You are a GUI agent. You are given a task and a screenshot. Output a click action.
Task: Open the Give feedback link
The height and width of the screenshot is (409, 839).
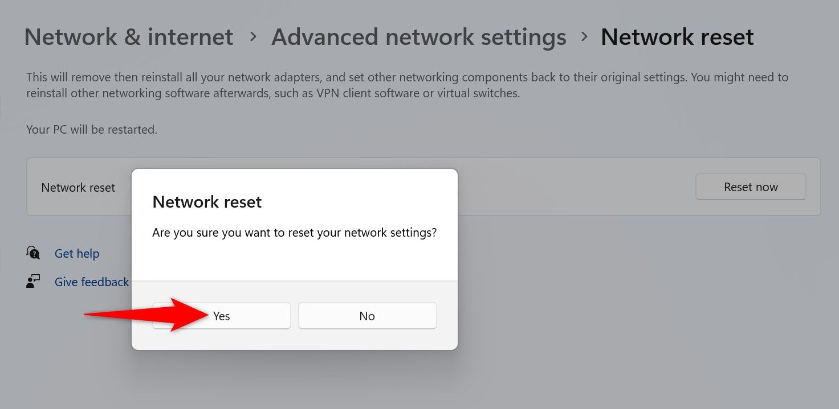pyautogui.click(x=92, y=282)
